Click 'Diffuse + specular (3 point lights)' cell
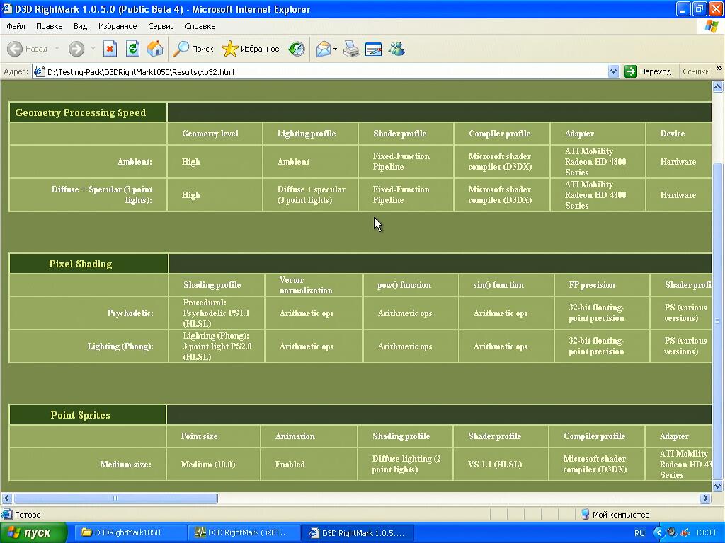The height and width of the screenshot is (543, 725). coord(312,194)
